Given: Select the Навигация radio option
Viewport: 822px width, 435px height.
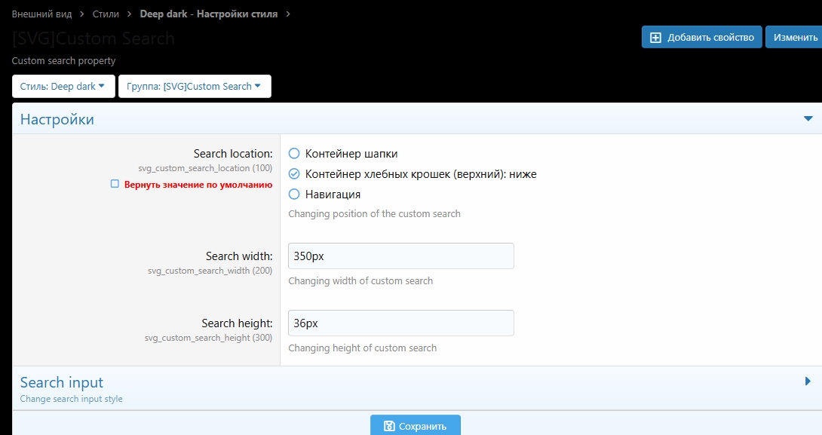Looking at the screenshot, I should coord(294,195).
